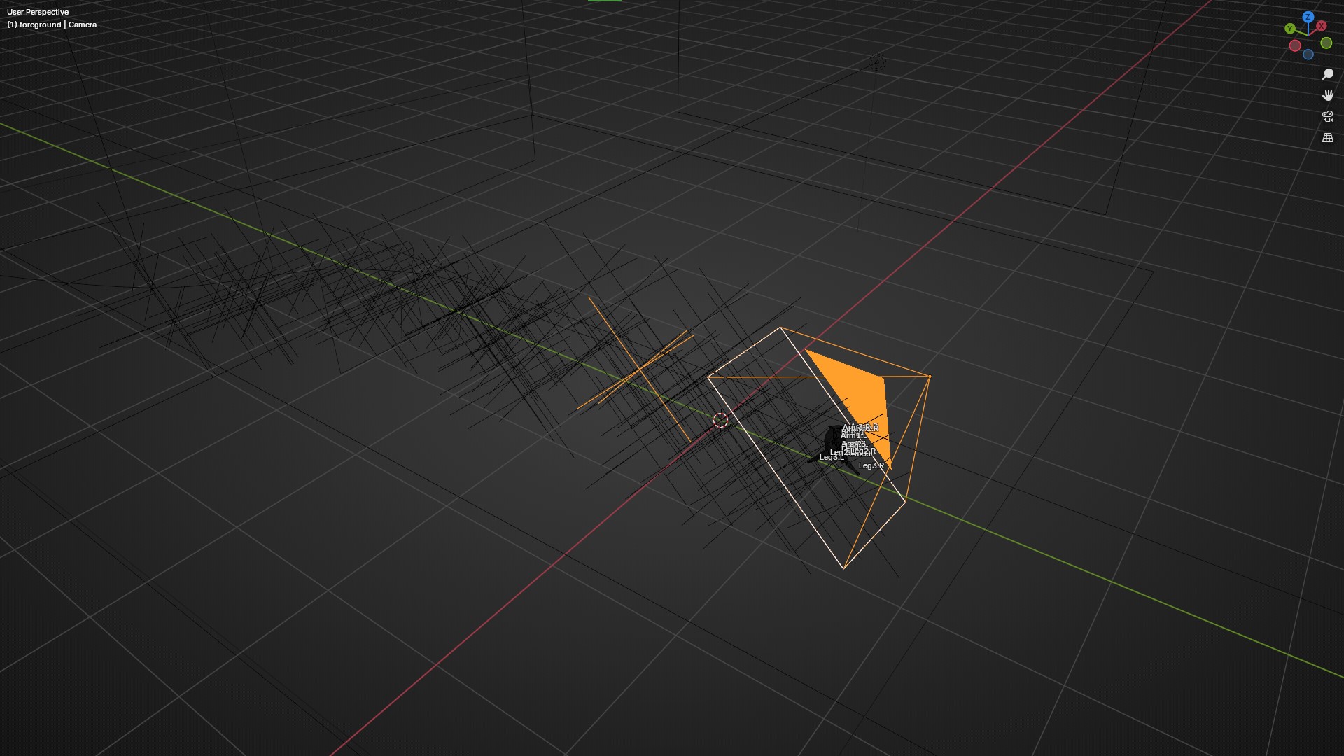Image resolution: width=1344 pixels, height=756 pixels.
Task: Click the 'User Perspective' viewport text
Action: coord(38,12)
